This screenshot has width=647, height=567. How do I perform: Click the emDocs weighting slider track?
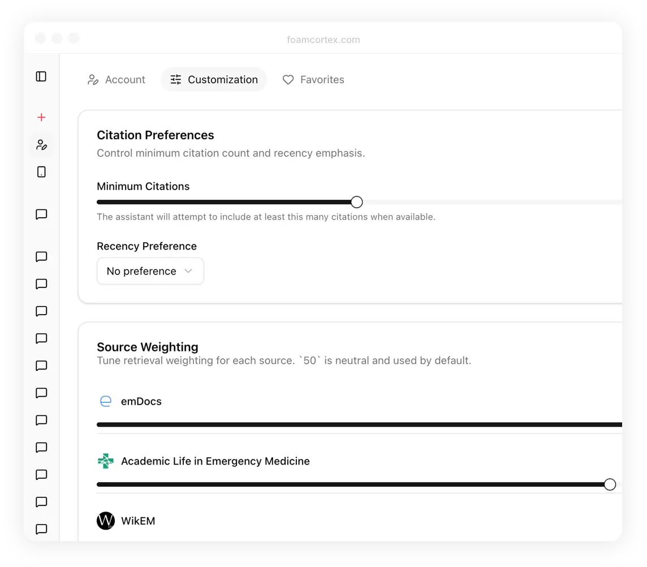[339, 424]
